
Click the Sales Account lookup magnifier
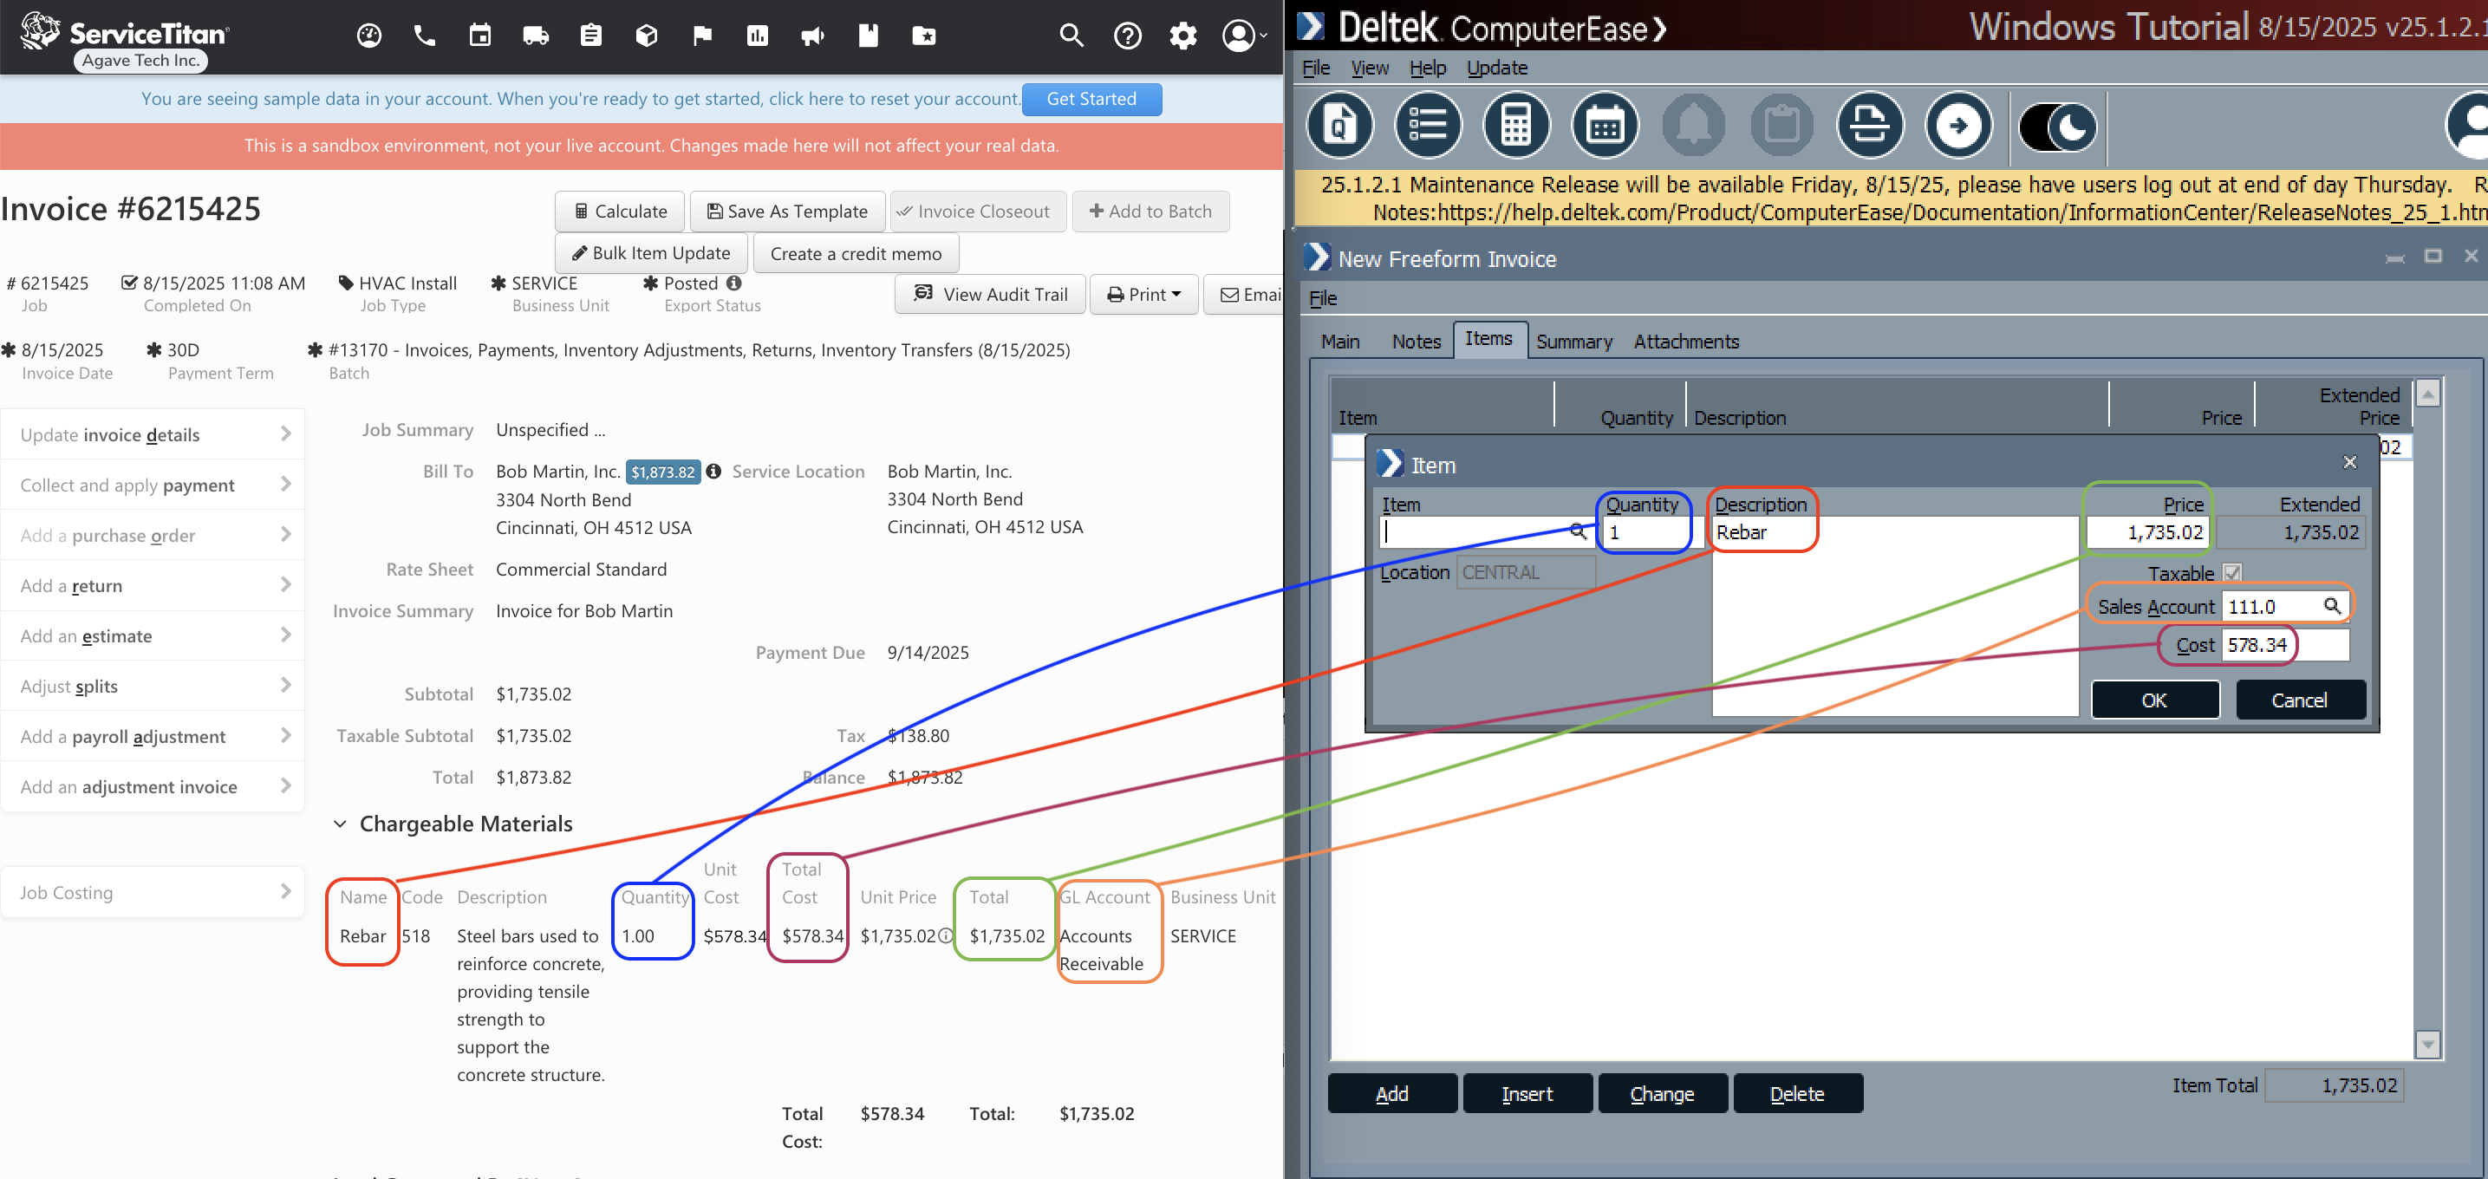click(x=2332, y=605)
